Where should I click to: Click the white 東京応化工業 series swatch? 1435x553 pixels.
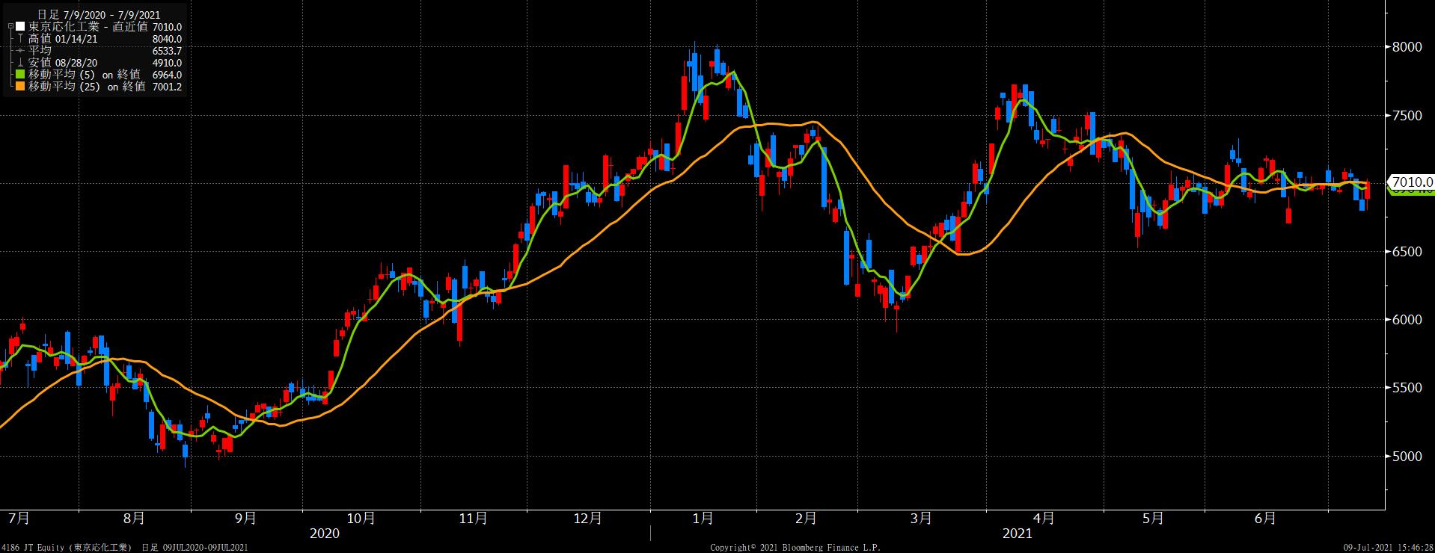tap(20, 27)
